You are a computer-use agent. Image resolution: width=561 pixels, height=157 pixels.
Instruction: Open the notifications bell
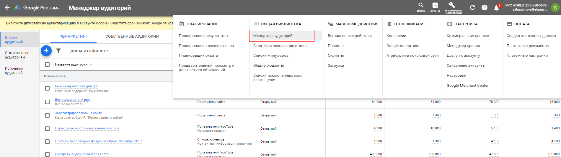point(497,8)
